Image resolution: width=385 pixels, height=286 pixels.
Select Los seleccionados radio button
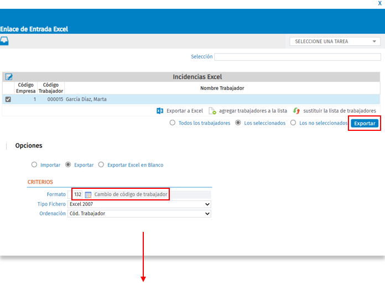238,123
